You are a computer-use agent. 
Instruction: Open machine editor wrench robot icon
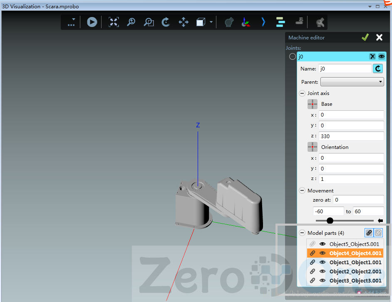point(320,22)
